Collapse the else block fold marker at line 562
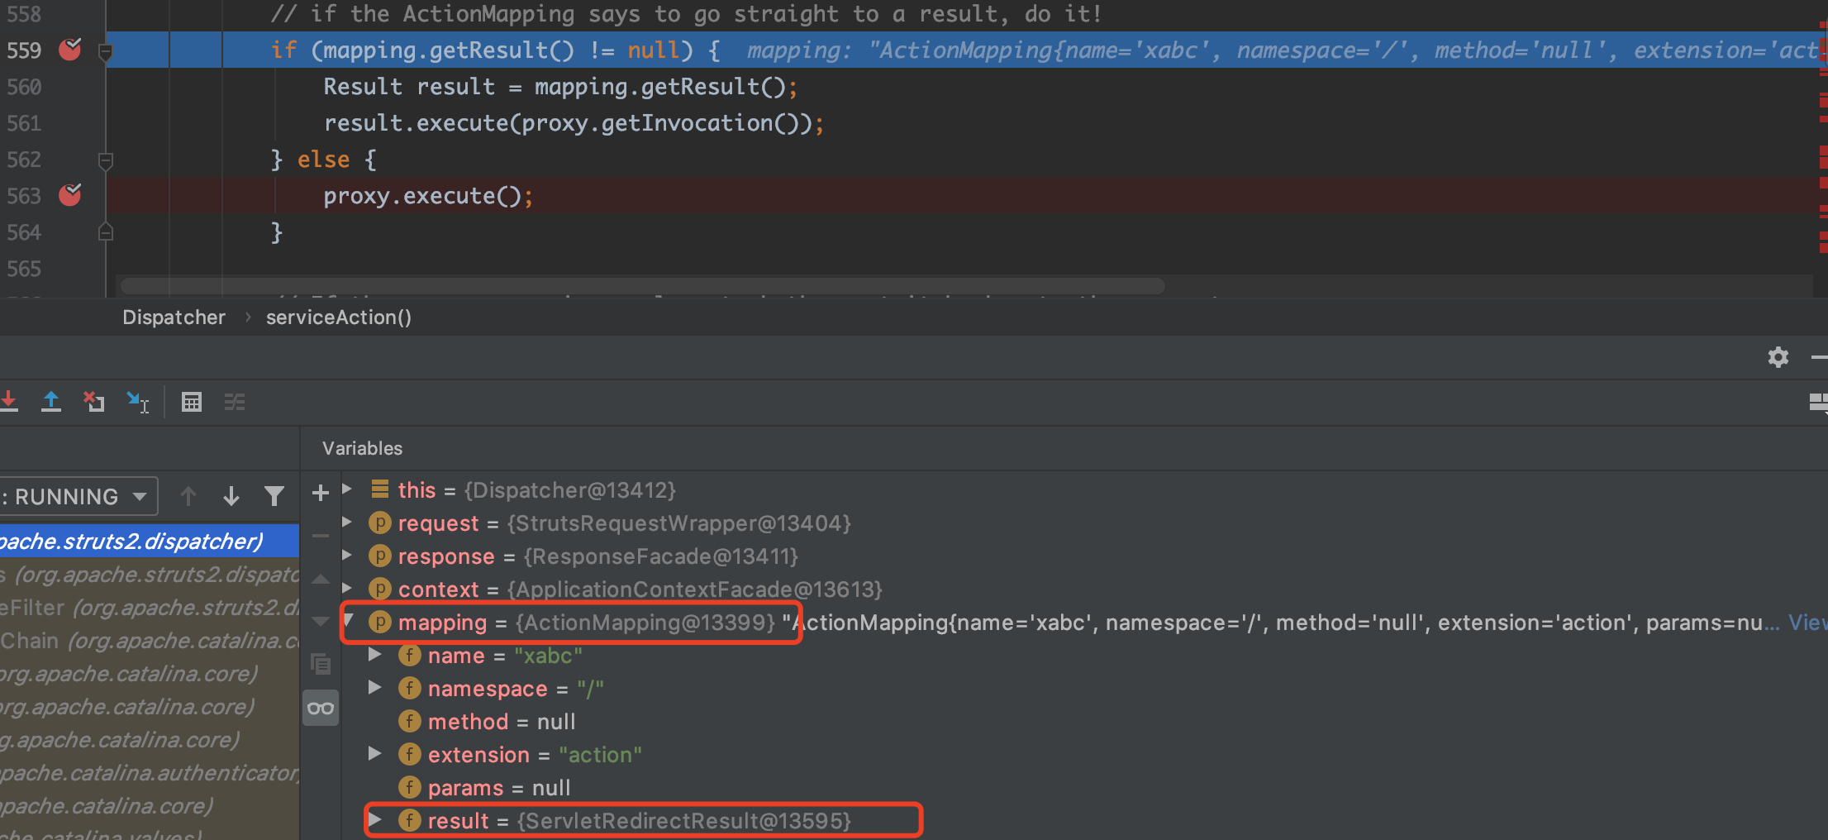This screenshot has height=840, width=1828. (106, 160)
